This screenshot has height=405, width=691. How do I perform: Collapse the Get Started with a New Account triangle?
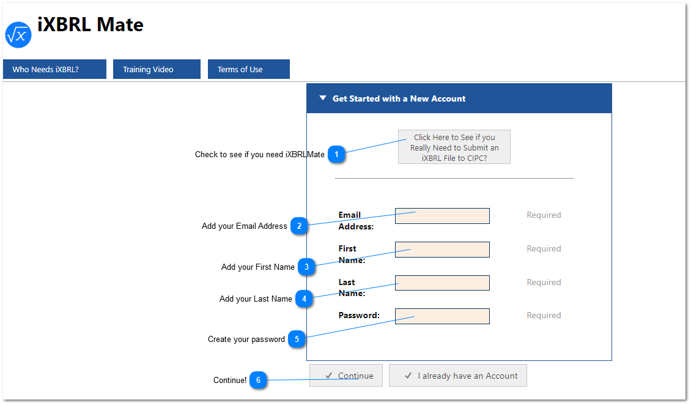click(x=323, y=98)
